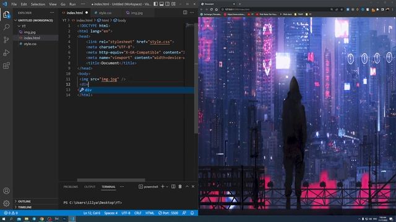Open the Go menu

tap(63, 4)
